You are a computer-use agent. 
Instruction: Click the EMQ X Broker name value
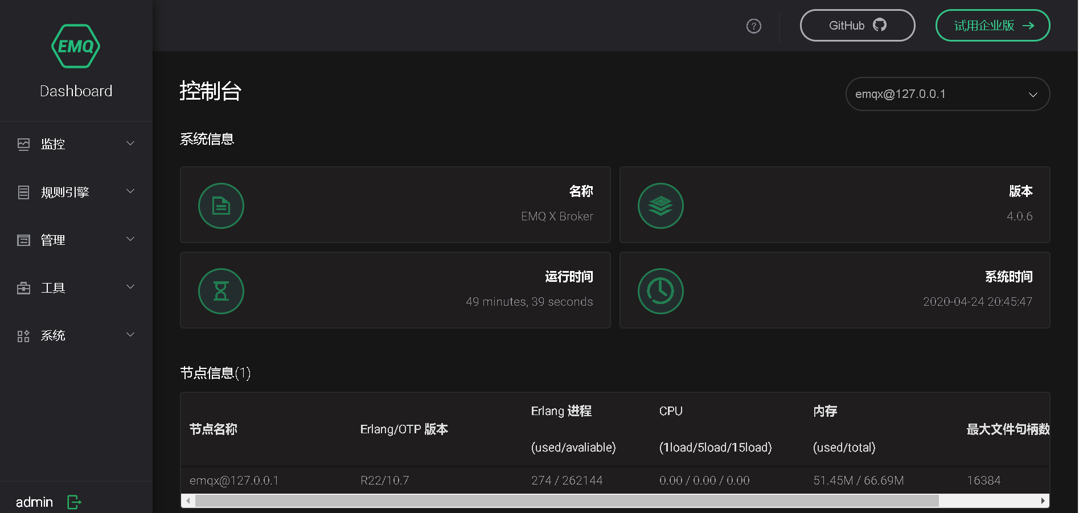click(x=557, y=216)
